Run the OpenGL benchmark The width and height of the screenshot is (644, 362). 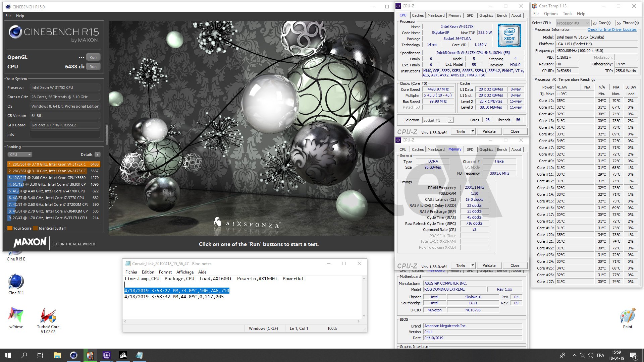point(93,57)
